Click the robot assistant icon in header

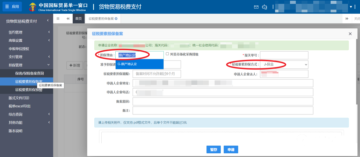265,7
